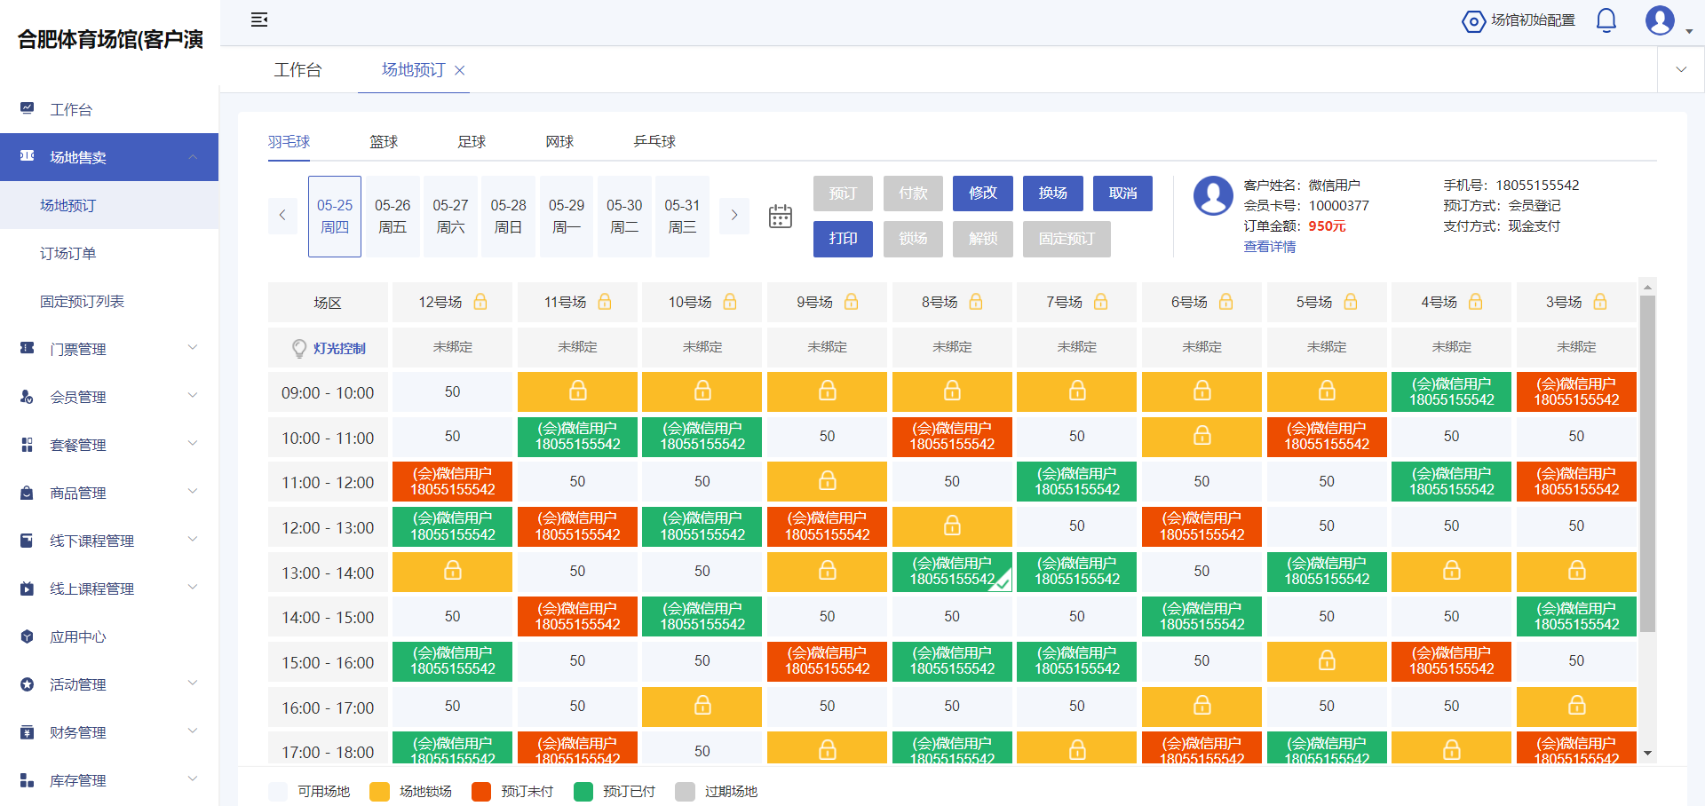Open the tab overflow chevron at top right
Screen dimensions: 1705x806
(x=1680, y=69)
